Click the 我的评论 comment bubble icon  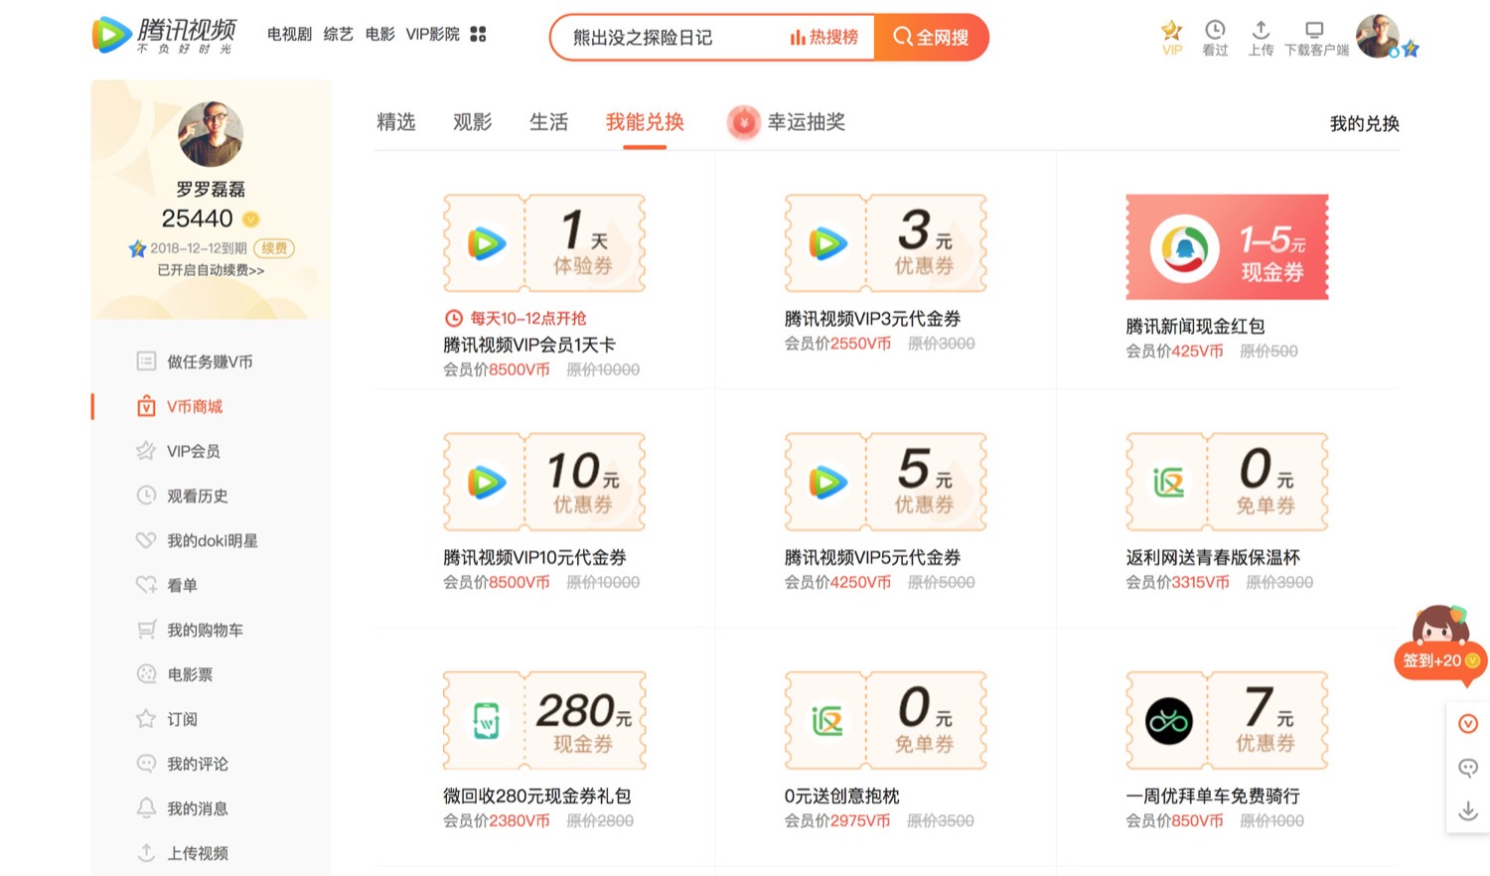[x=146, y=763]
